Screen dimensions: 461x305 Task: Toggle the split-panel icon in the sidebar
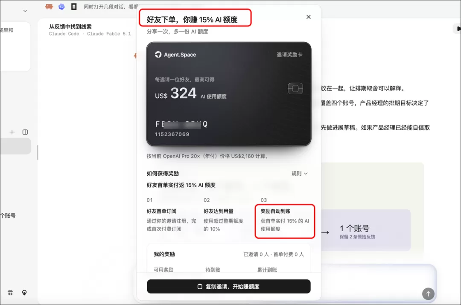(25, 132)
